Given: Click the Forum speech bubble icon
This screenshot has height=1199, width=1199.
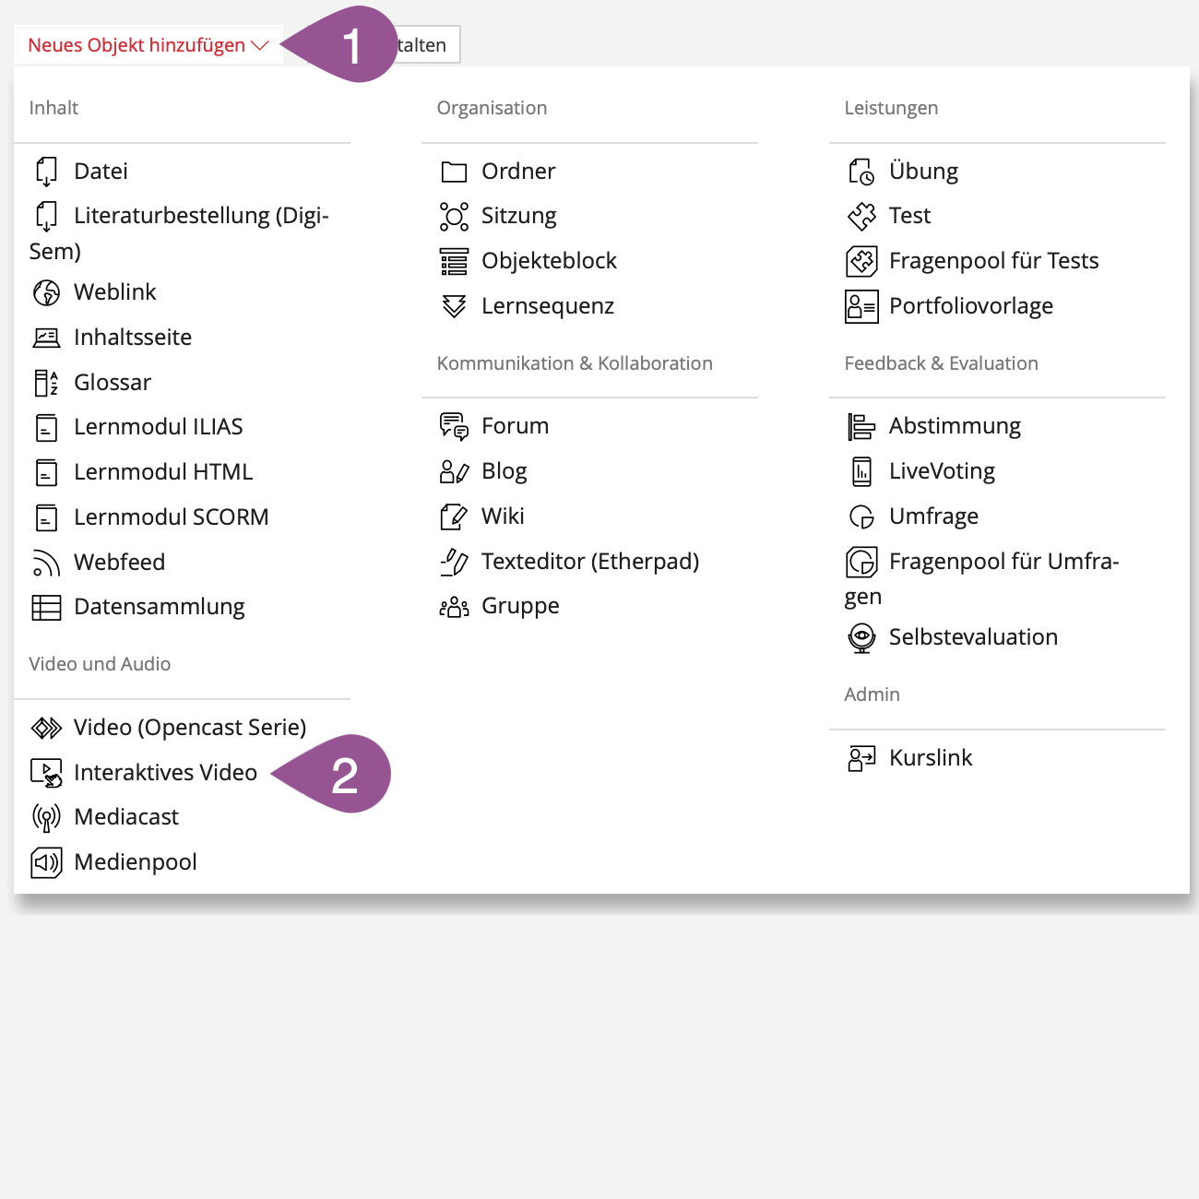Looking at the screenshot, I should pos(454,426).
